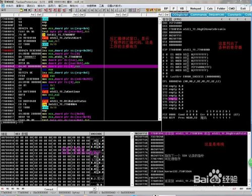The image size is (252, 196).
Task: Click the VB button
Action: coord(181,9)
